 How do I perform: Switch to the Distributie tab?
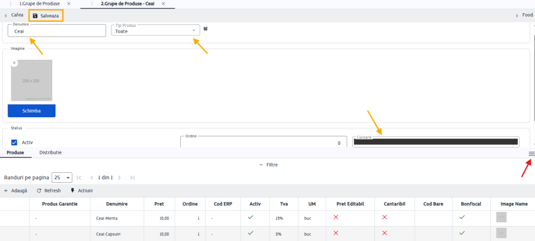50,152
